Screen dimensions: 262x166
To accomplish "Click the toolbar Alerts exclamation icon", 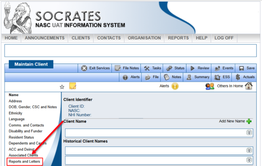I will (125, 77).
